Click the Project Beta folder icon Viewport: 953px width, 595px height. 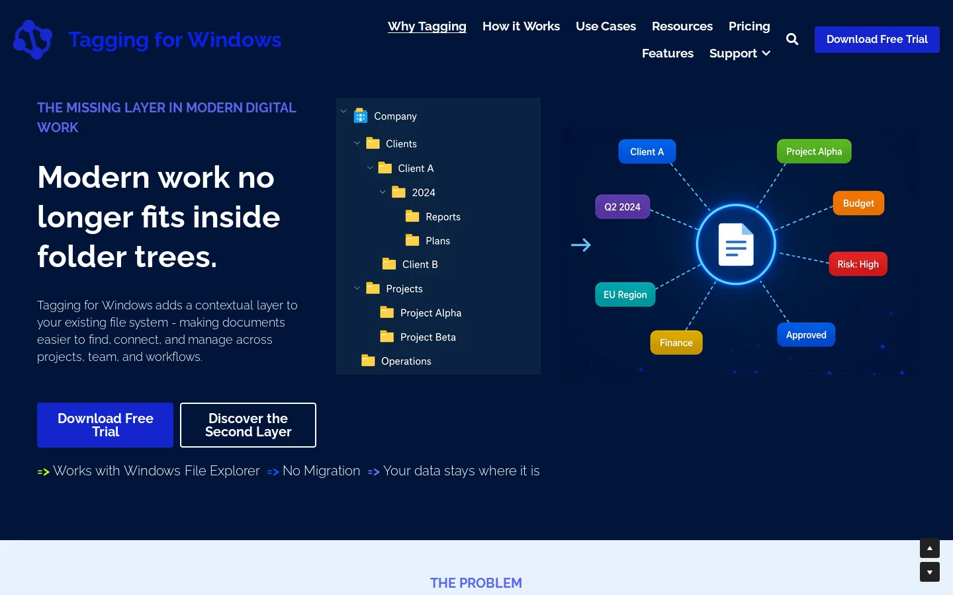coord(387,337)
